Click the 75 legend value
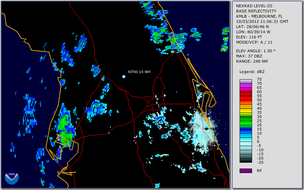 (259, 79)
